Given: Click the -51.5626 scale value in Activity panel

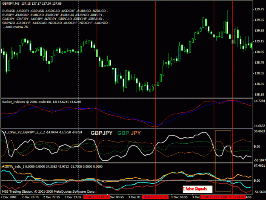Looking at the screenshot, I should pos(260,192).
